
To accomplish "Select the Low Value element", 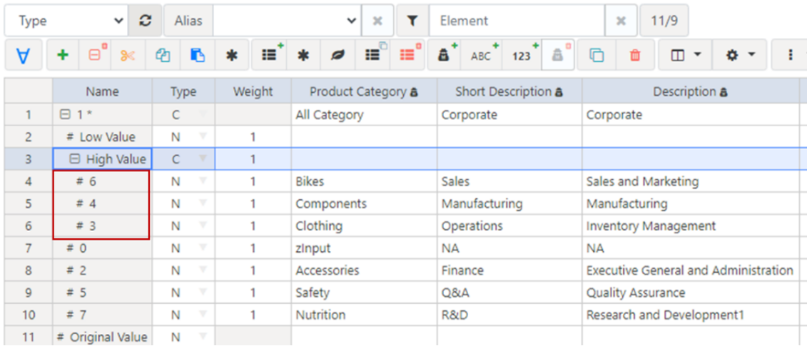I will tap(102, 137).
